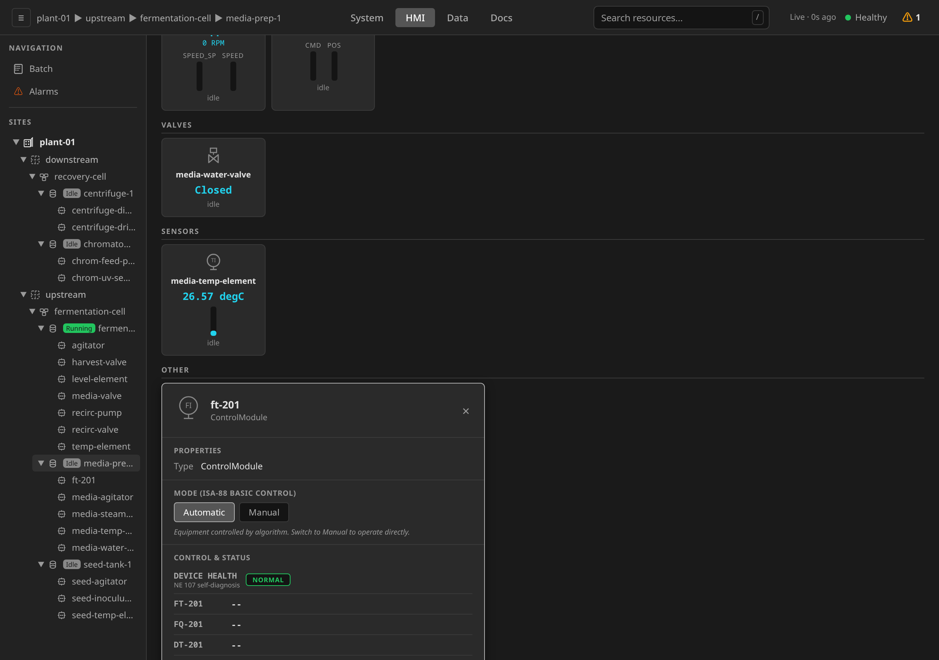Go to Batch in navigation
This screenshot has width=939, height=660.
pos(73,69)
